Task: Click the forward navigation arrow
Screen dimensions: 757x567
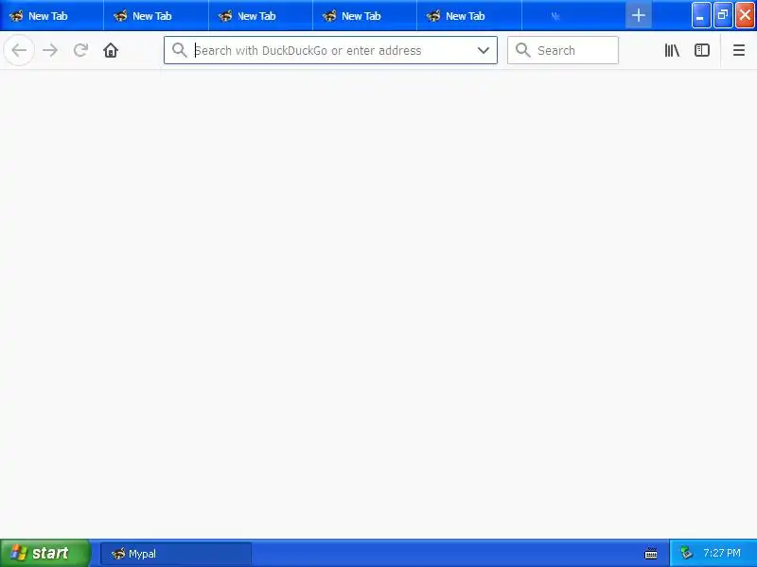Action: click(x=50, y=50)
